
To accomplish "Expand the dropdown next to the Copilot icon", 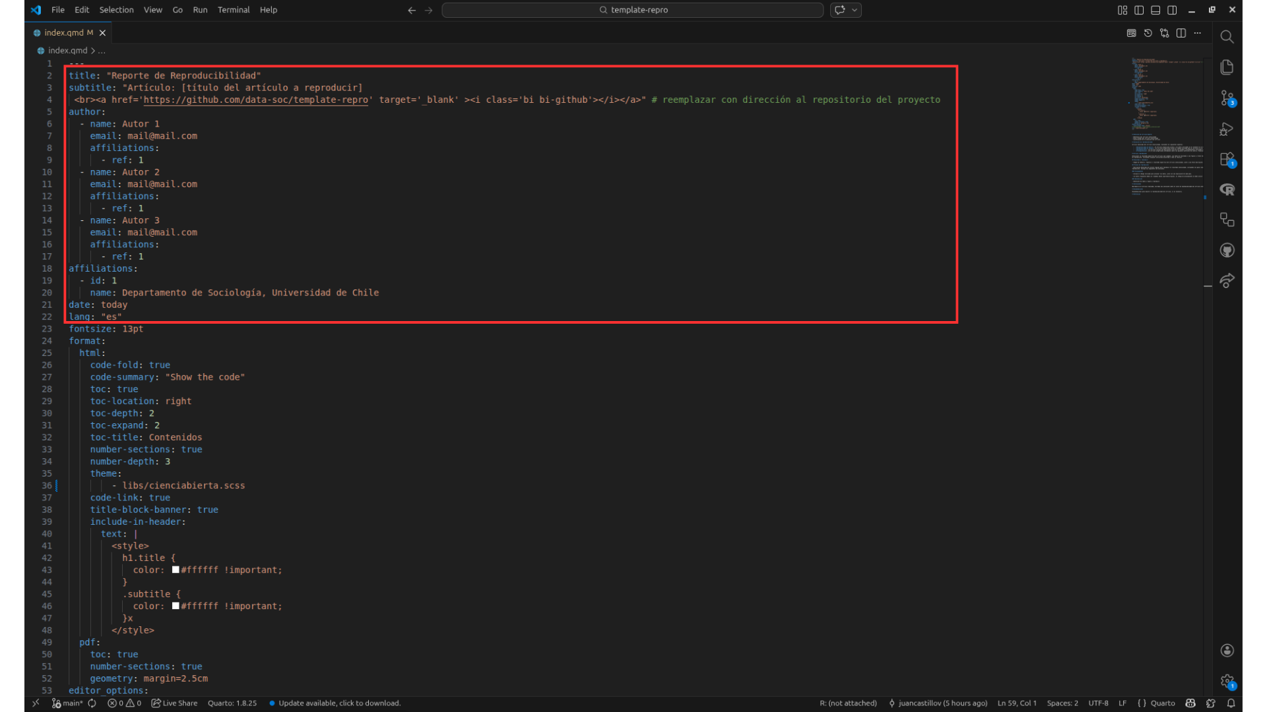I will coord(855,10).
